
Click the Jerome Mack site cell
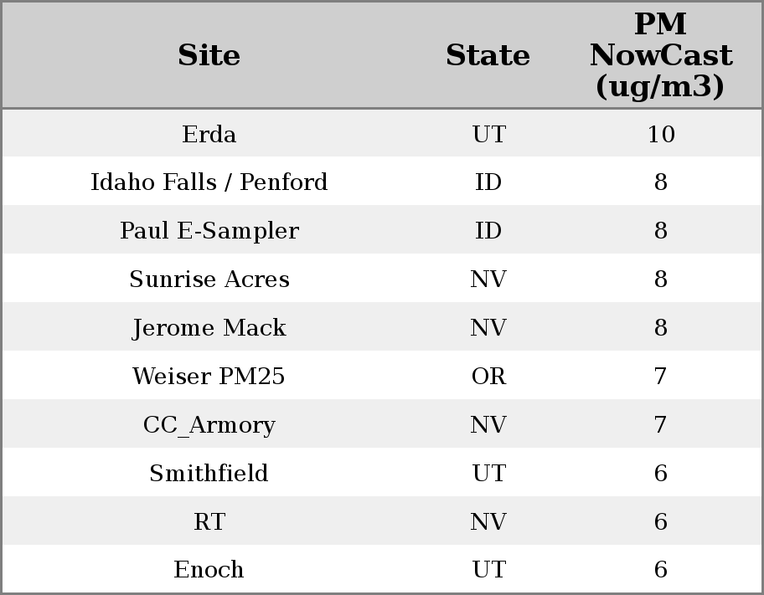point(209,328)
